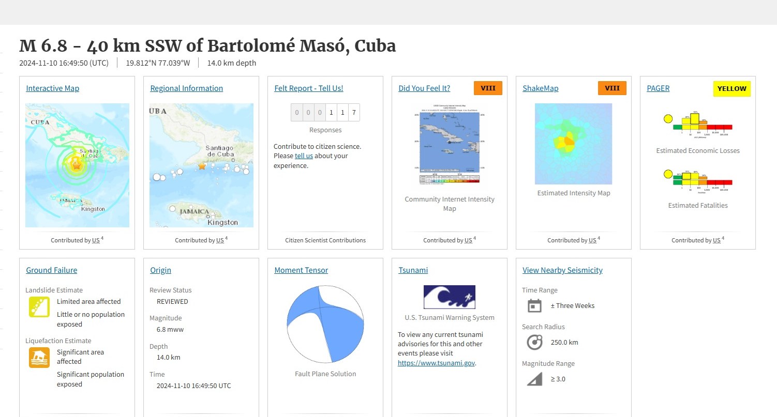Click the Interactive Map thumbnail image
This screenshot has height=417, width=777.
click(77, 165)
